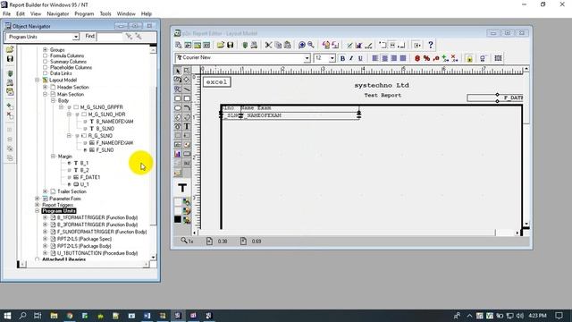This screenshot has height=322, width=572.
Task: Click the Save disk icon in Report Editor toolbar
Action: tap(231, 45)
